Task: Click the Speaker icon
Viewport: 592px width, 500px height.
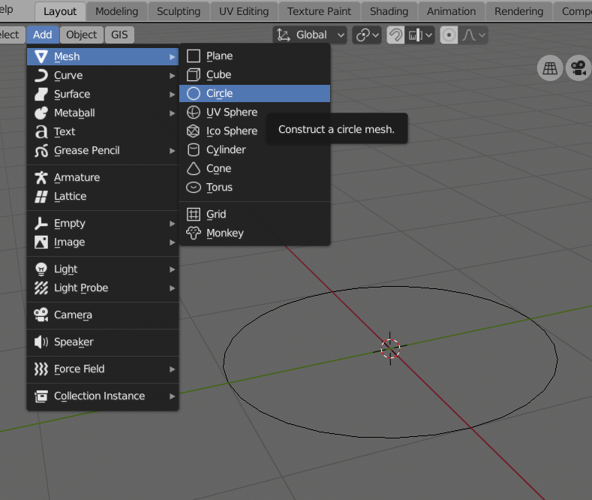Action: [x=41, y=342]
